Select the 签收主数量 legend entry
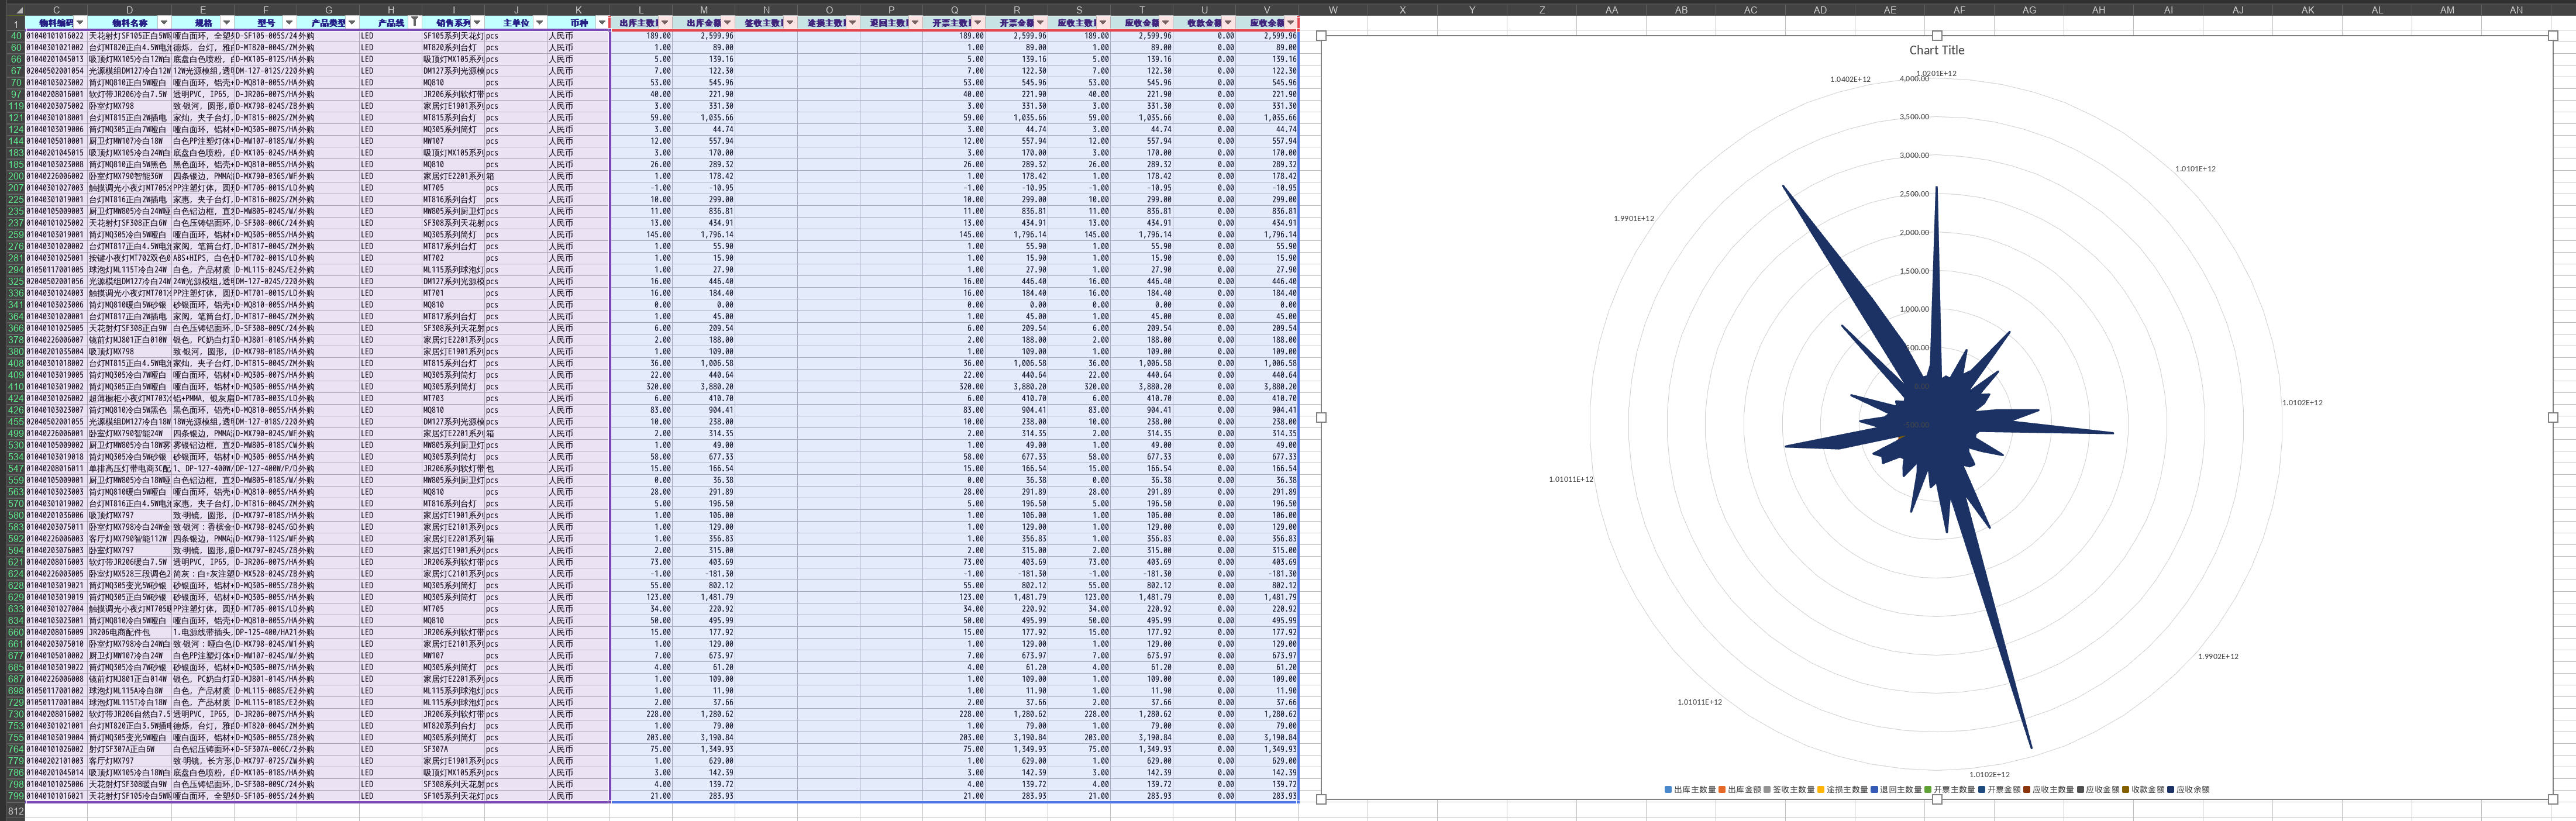2576x821 pixels. pos(1789,790)
